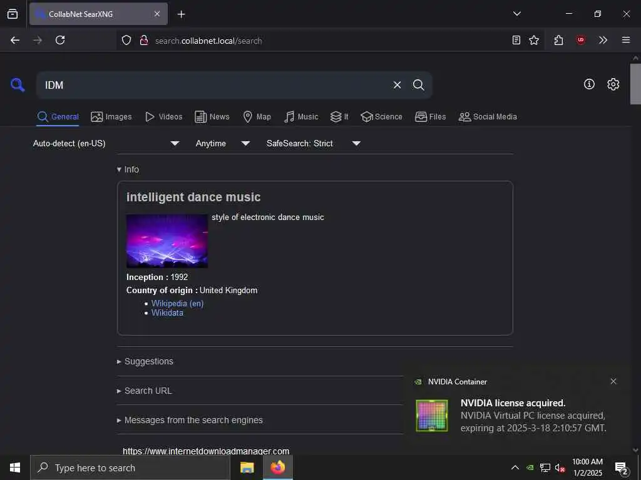The height and width of the screenshot is (480, 641).
Task: Click NVIDIA tray icon
Action: click(x=530, y=467)
